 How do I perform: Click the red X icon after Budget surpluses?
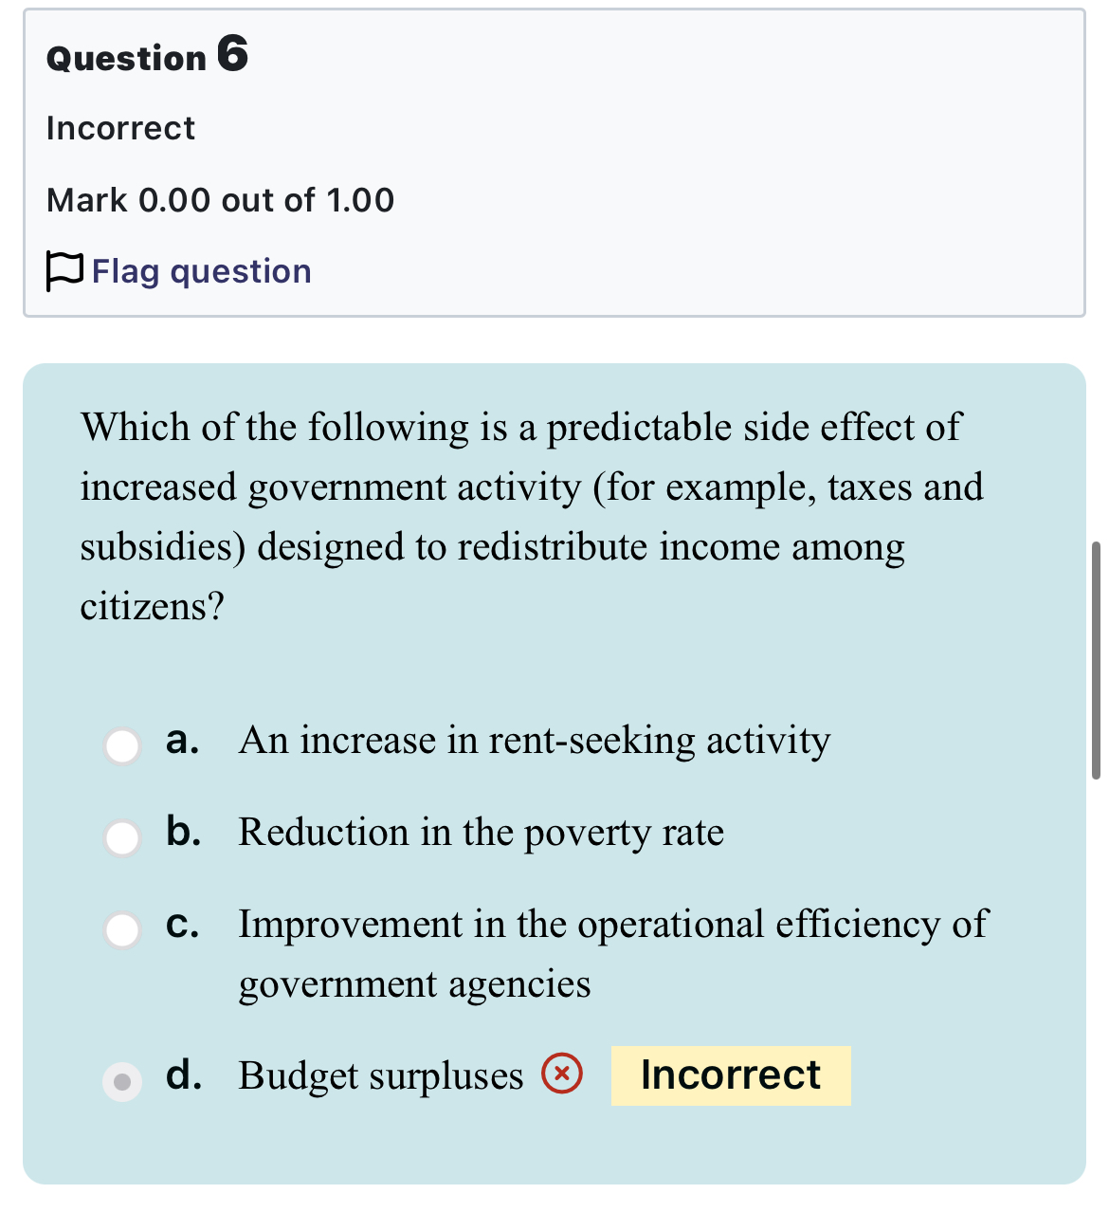click(561, 1074)
